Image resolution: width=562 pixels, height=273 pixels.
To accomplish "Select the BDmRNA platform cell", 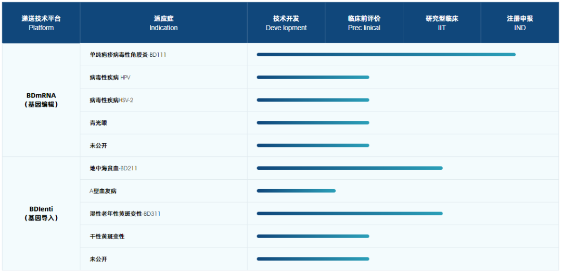I will (41, 100).
